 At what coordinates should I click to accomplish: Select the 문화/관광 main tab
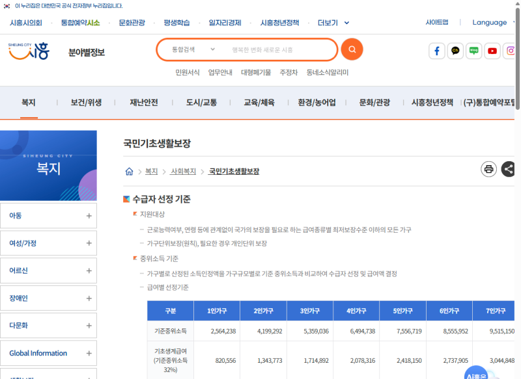(374, 103)
